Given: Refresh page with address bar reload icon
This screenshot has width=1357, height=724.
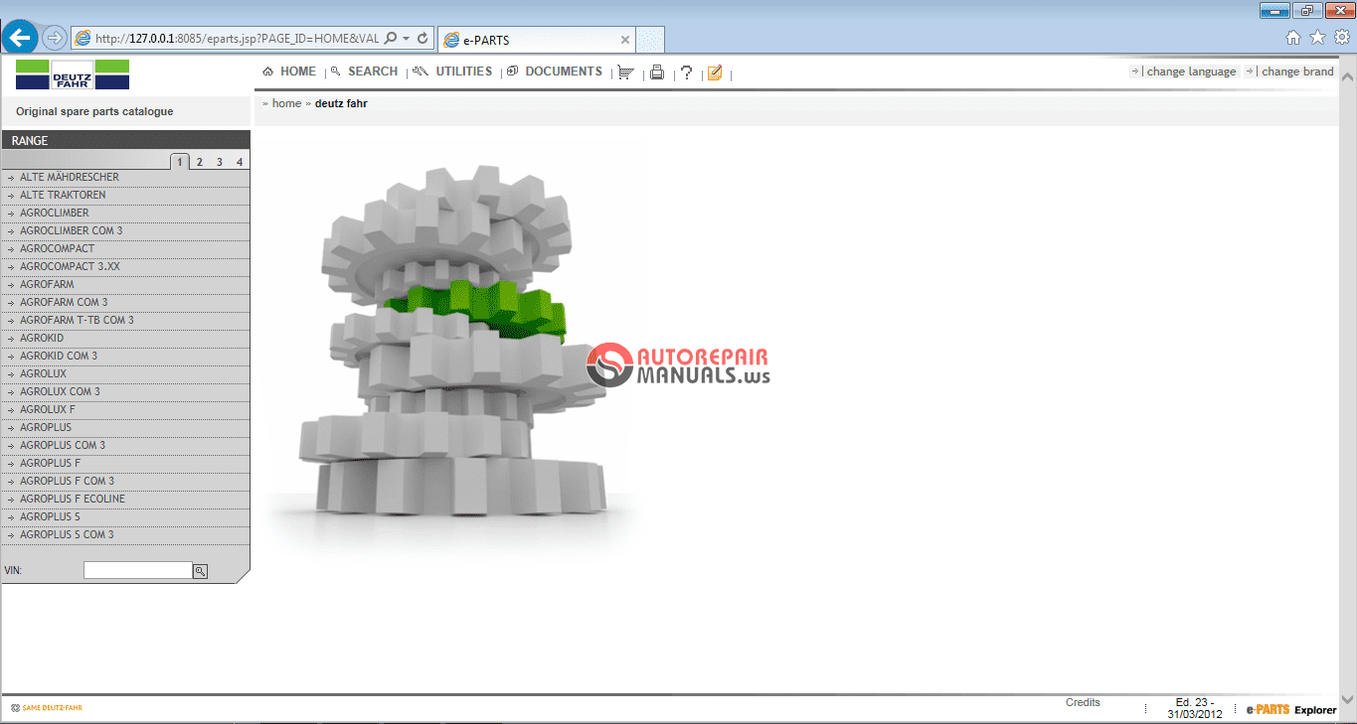Looking at the screenshot, I should point(423,39).
